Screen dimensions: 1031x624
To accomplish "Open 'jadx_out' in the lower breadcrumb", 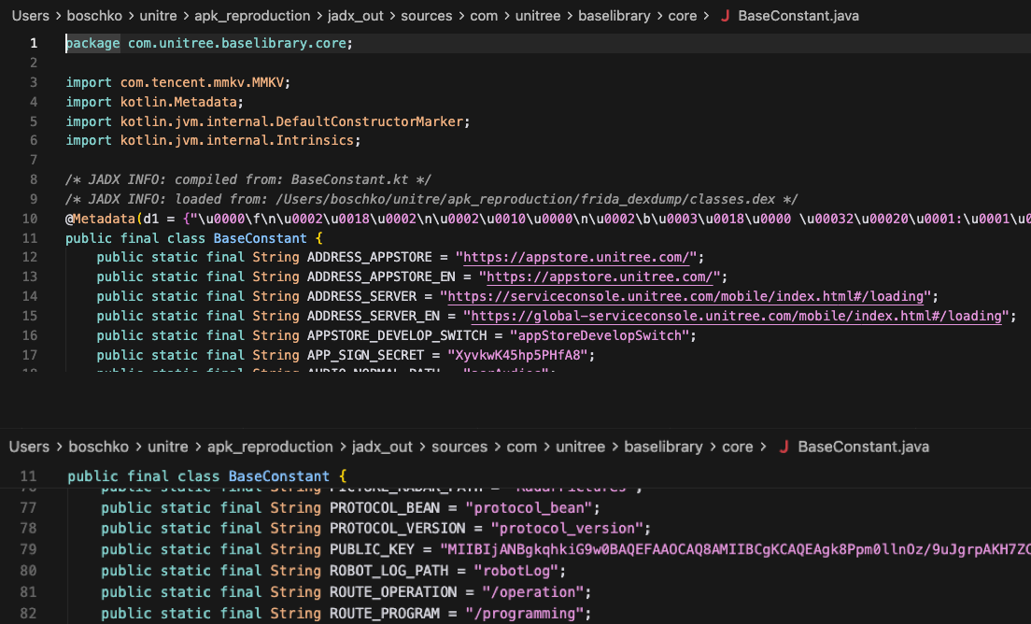I will (382, 447).
